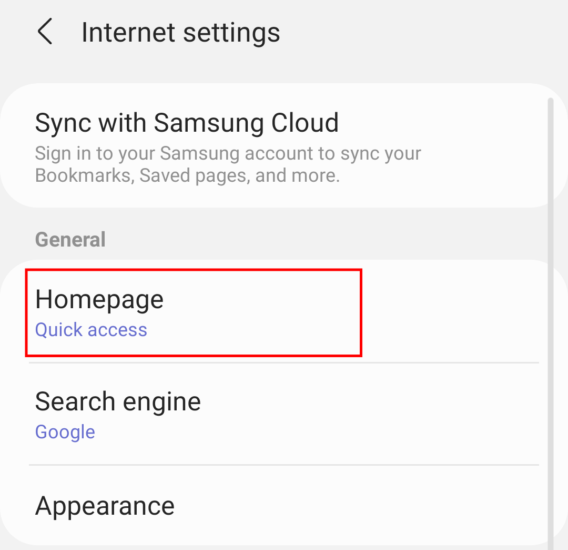Select the Quick access homepage link

[90, 329]
